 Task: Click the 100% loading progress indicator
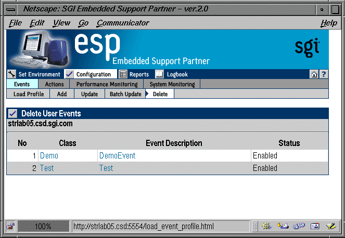(43, 226)
